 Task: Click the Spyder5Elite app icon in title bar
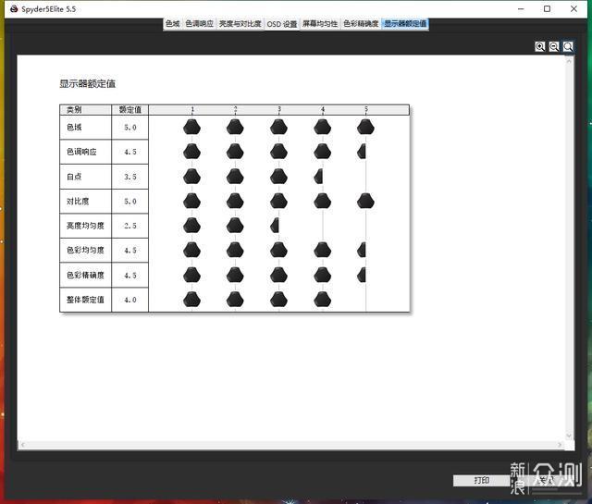[x=15, y=8]
